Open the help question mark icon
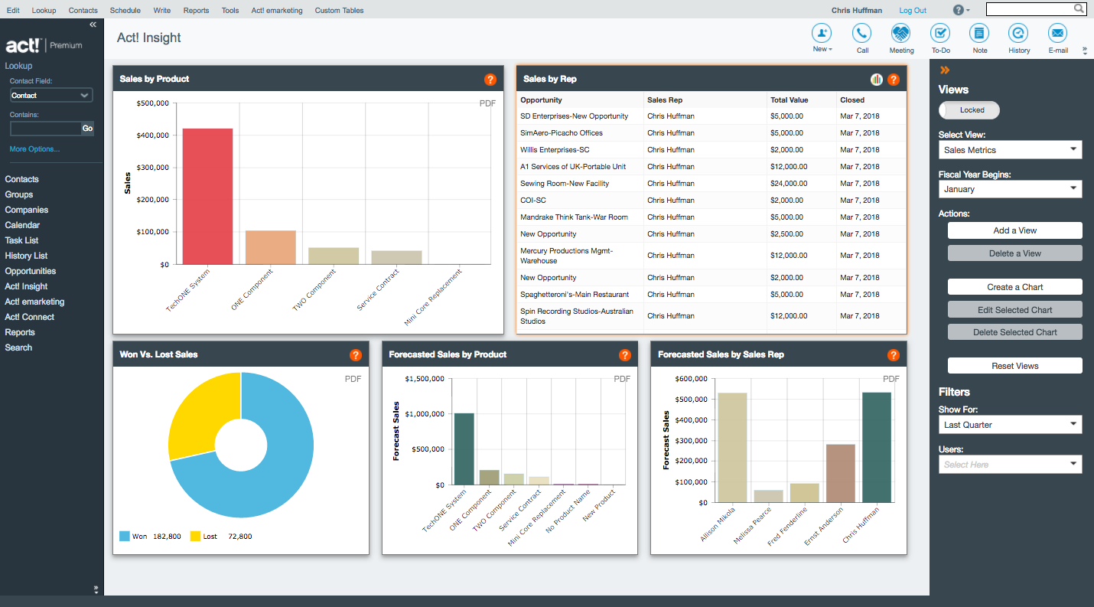Image resolution: width=1094 pixels, height=607 pixels. 959,10
